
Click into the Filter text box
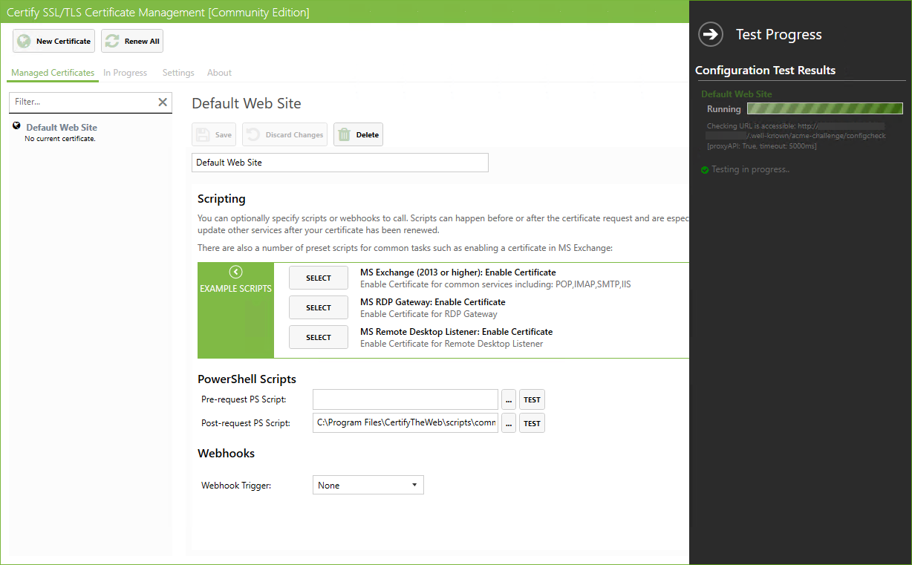pos(82,102)
